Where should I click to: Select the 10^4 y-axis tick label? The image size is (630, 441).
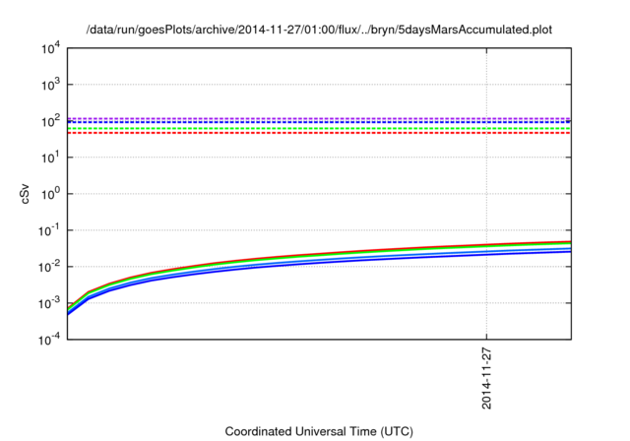50,49
